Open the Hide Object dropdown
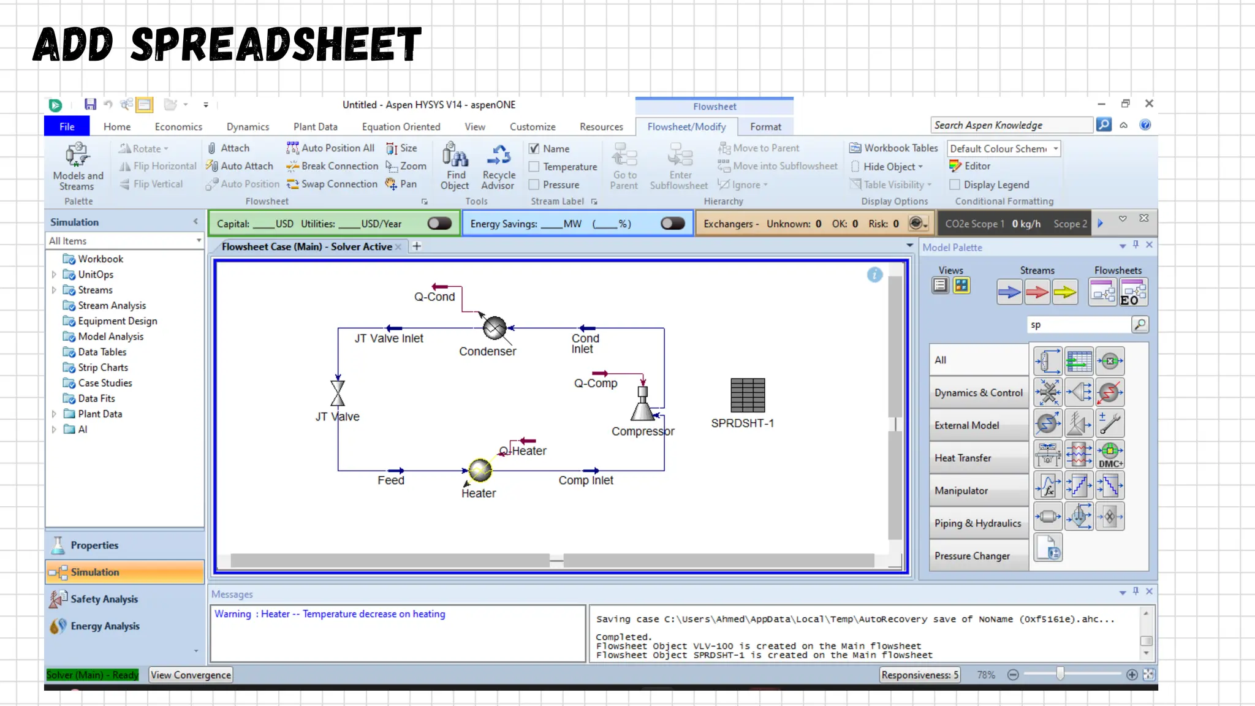The height and width of the screenshot is (706, 1255). (x=887, y=167)
